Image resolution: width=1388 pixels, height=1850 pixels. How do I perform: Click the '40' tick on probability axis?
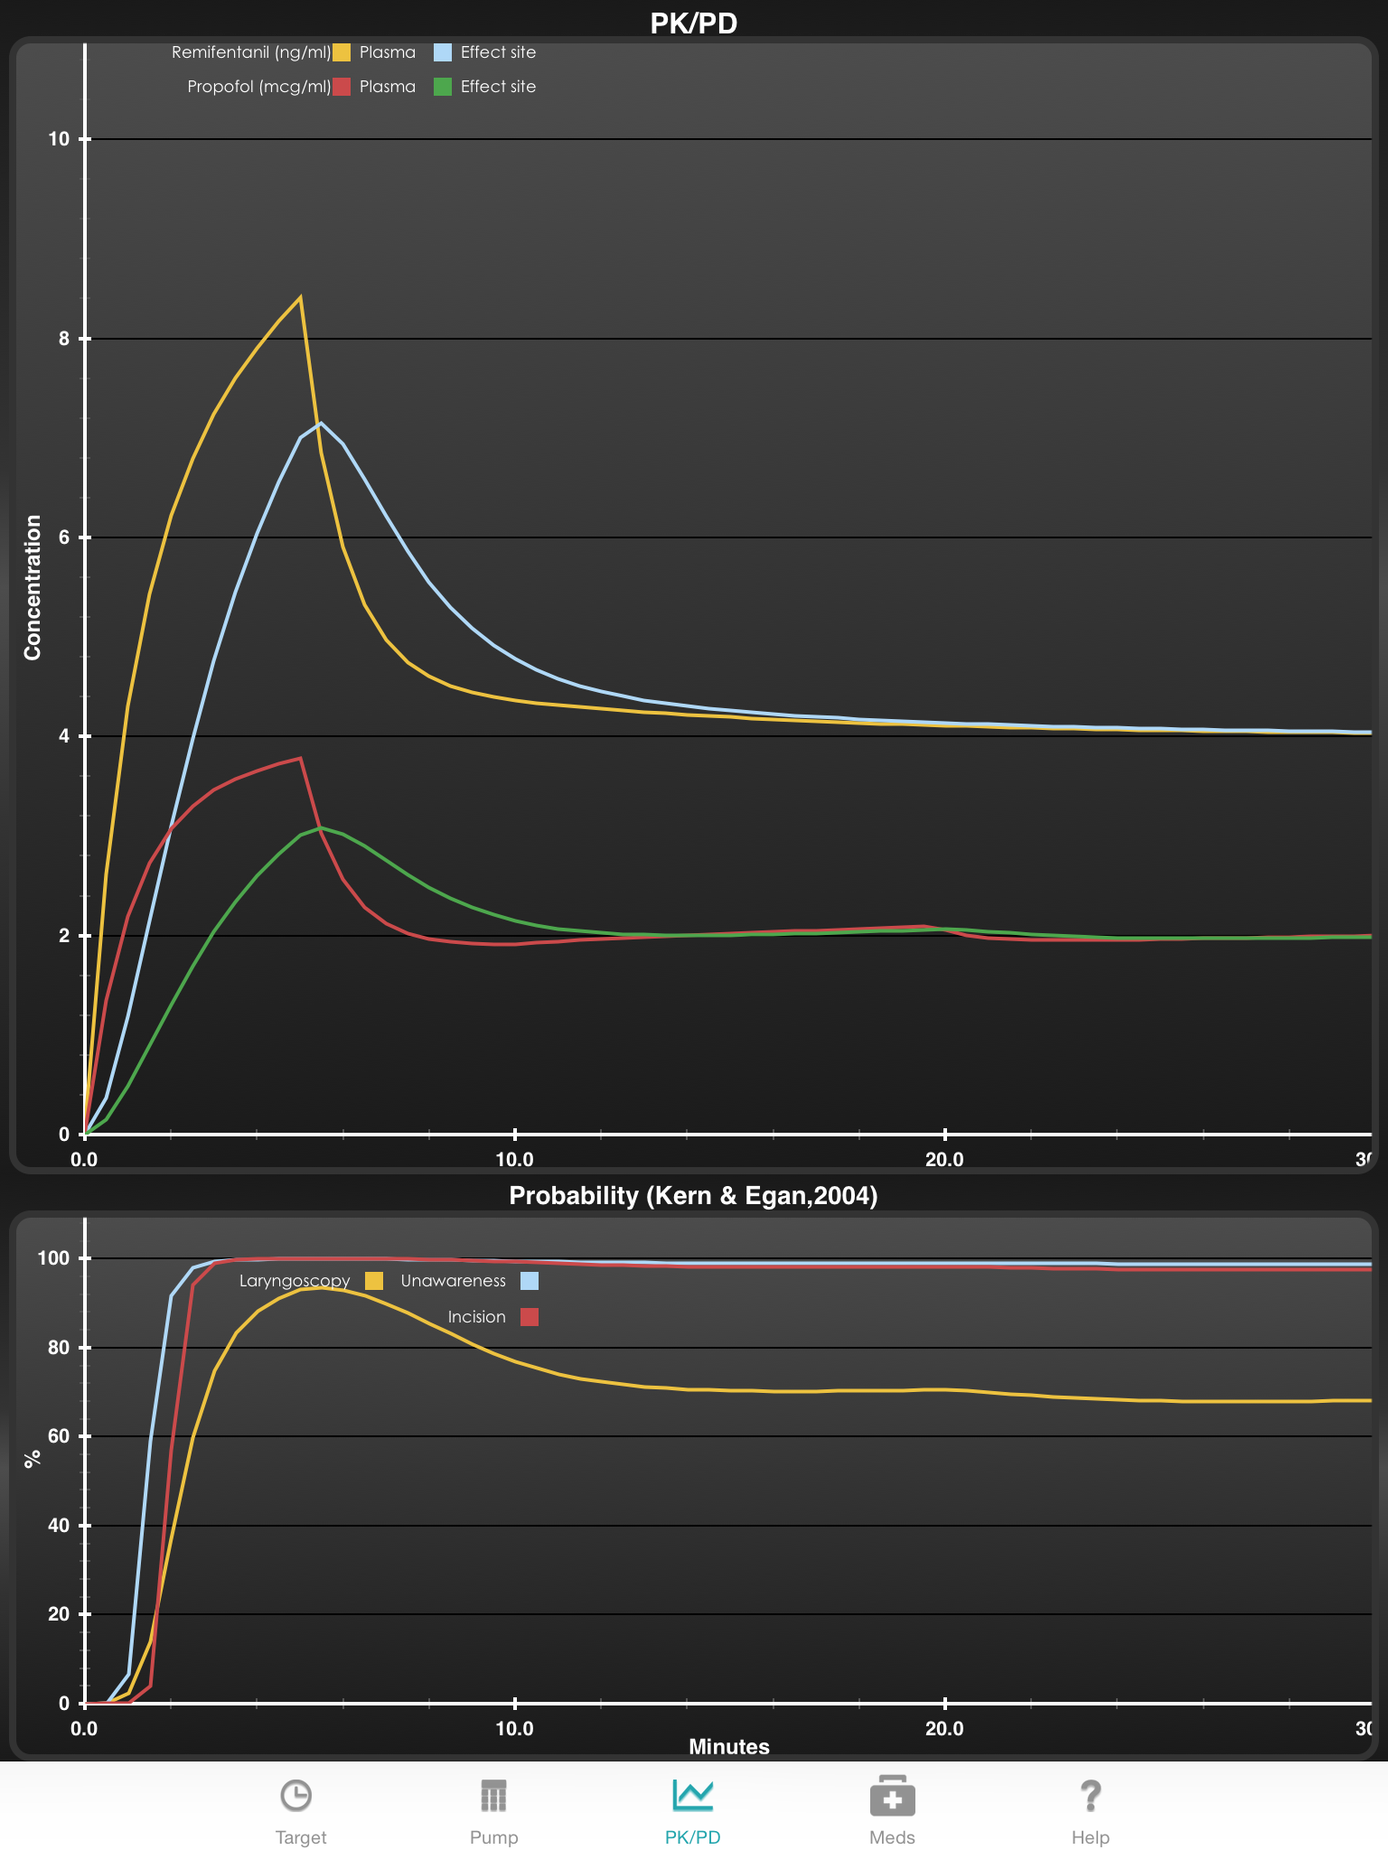click(59, 1525)
